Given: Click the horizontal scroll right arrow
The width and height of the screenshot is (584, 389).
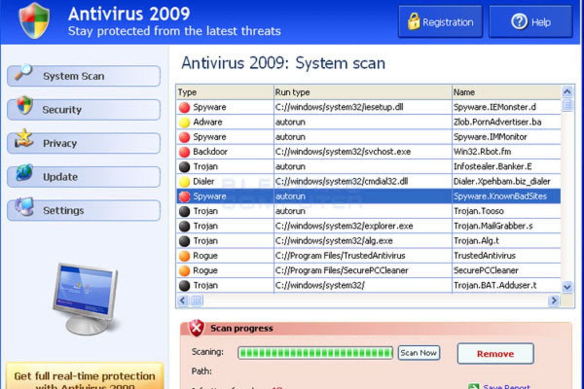Looking at the screenshot, I should click(554, 300).
